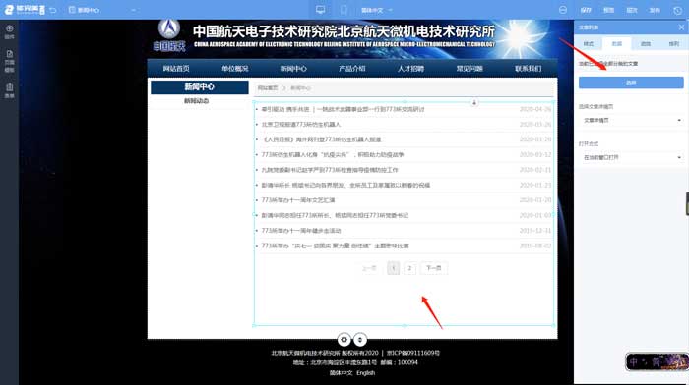Click the gear settings icon below content

pyautogui.click(x=344, y=340)
